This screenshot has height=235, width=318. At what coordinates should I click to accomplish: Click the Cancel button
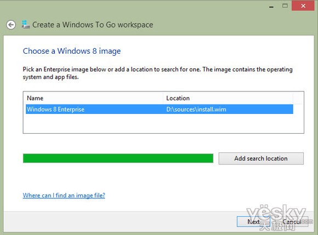click(x=292, y=222)
